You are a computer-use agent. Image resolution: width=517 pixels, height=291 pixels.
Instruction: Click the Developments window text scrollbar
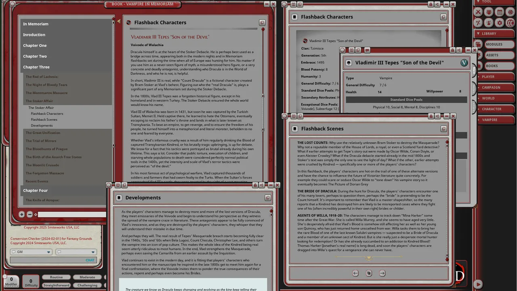[x=271, y=251]
